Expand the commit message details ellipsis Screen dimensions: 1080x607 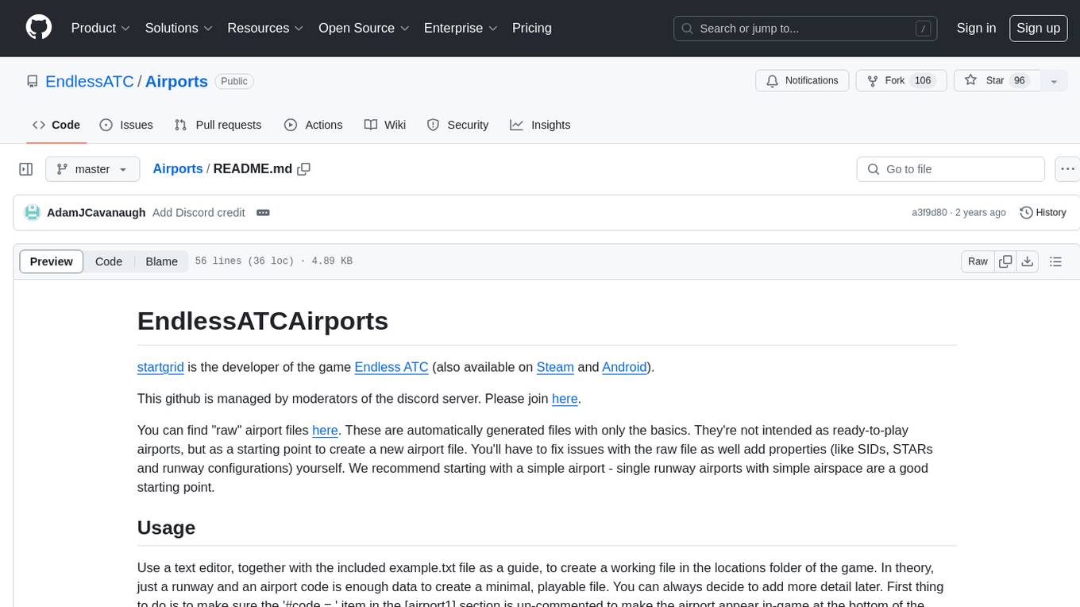[263, 213]
